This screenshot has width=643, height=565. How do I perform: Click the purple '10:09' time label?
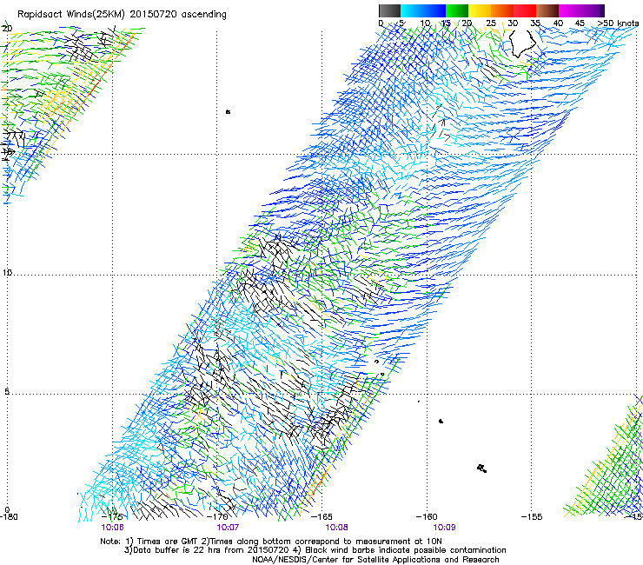(x=445, y=528)
